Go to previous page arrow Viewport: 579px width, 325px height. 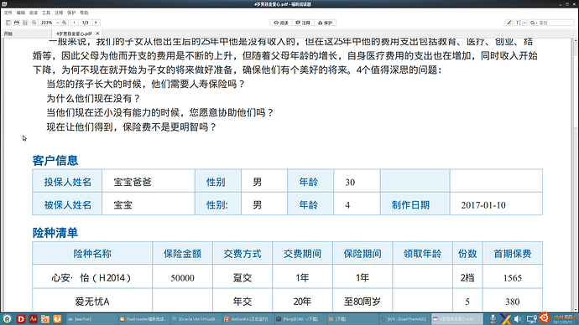point(74,23)
